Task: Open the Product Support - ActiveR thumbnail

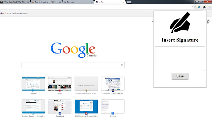Action: click(33, 107)
